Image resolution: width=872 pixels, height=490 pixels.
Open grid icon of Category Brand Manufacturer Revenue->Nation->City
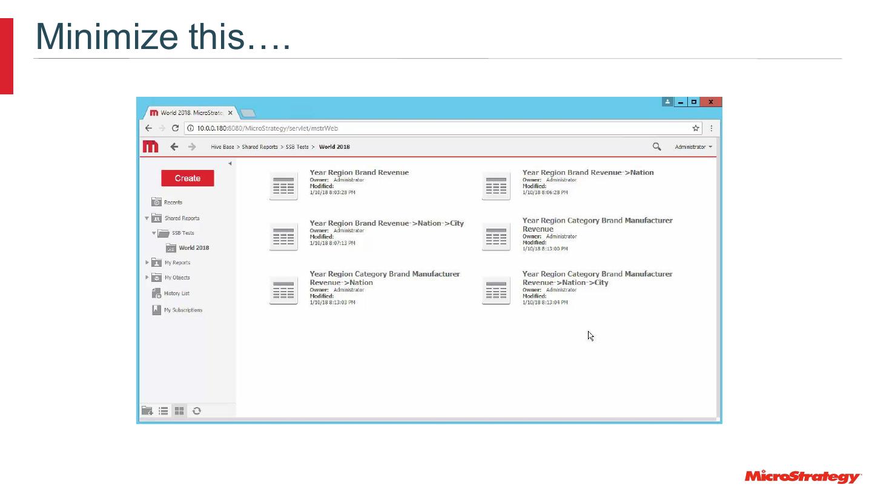click(496, 290)
